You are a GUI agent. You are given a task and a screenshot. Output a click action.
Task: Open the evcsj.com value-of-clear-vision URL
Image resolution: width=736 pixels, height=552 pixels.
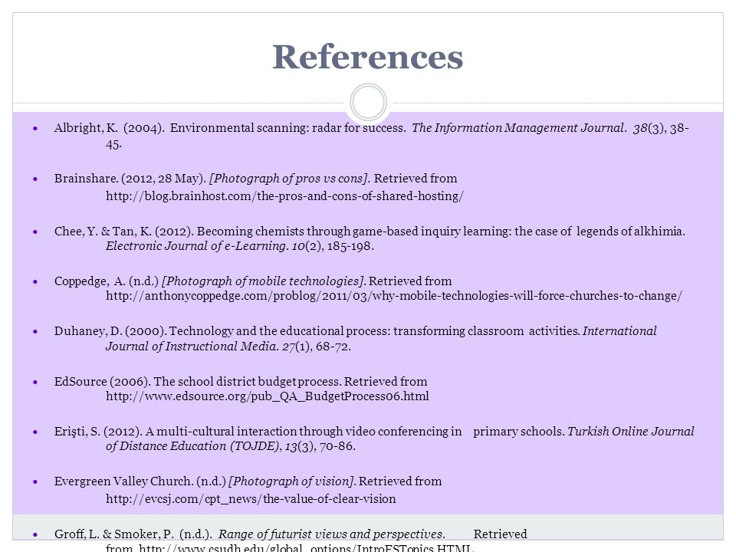(251, 498)
